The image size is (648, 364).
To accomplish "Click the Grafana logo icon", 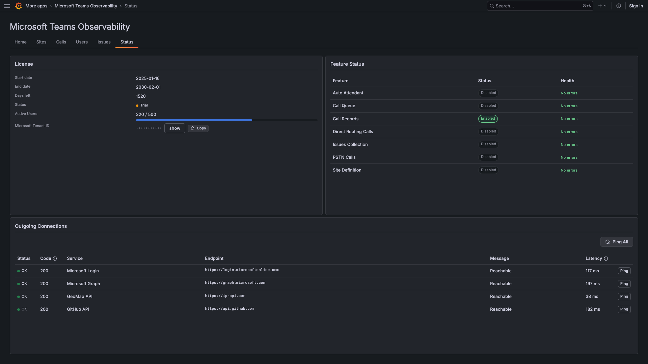I will coord(19,6).
